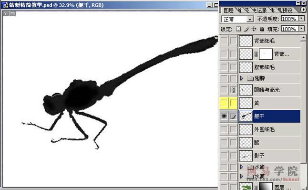Click brush indicator on 躯干 layer
Viewport: 308px width, 190px height.
pyautogui.click(x=233, y=116)
